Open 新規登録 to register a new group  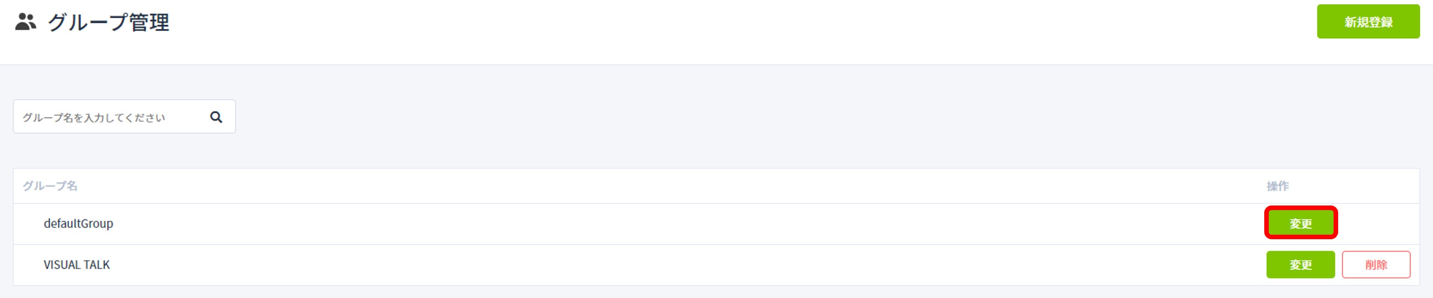point(1368,22)
